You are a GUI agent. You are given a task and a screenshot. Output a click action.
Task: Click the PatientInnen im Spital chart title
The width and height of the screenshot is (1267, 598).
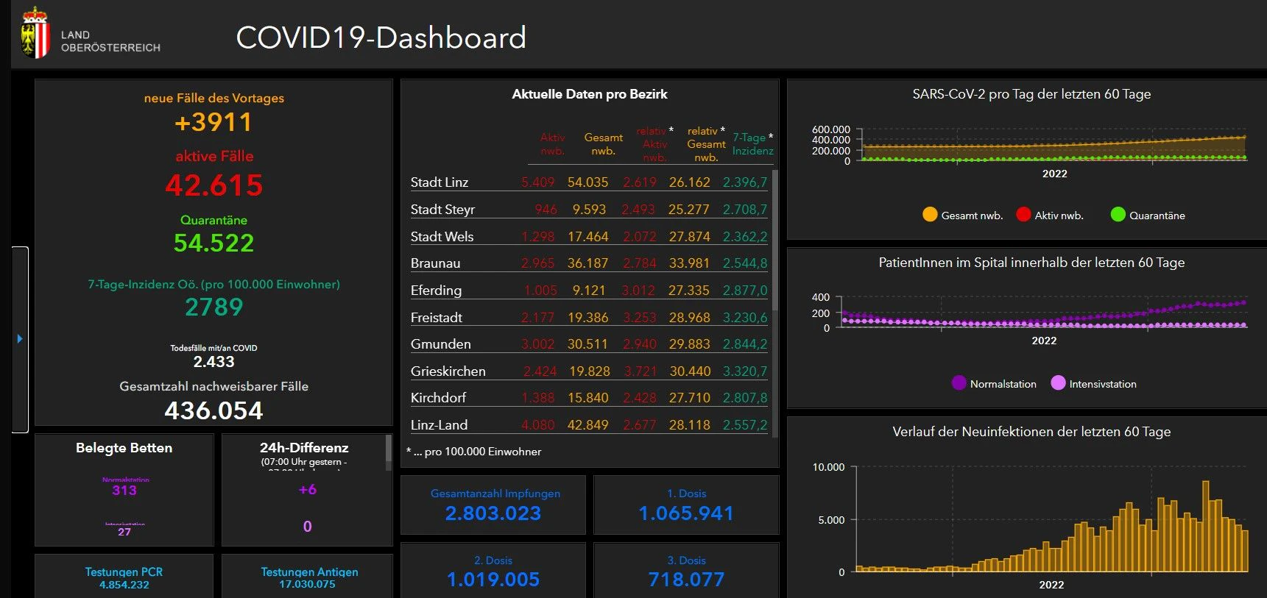[1031, 263]
